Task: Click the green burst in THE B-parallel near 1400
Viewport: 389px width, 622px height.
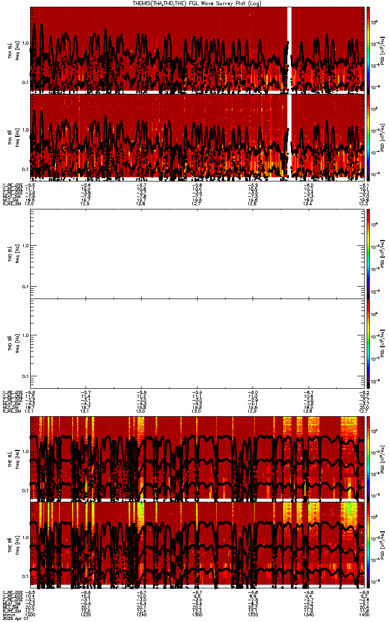Action: [348, 516]
